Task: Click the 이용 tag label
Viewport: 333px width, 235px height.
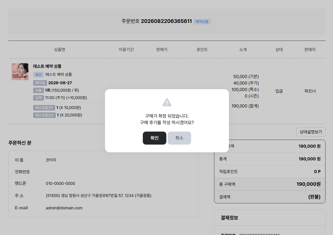Action: (x=38, y=90)
